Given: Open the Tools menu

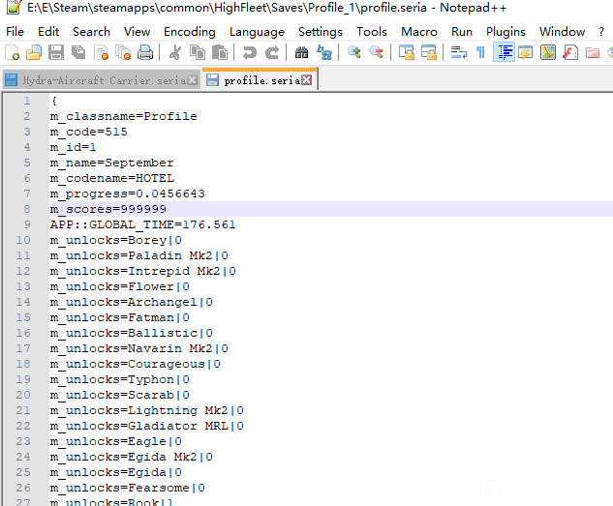Looking at the screenshot, I should point(372,32).
